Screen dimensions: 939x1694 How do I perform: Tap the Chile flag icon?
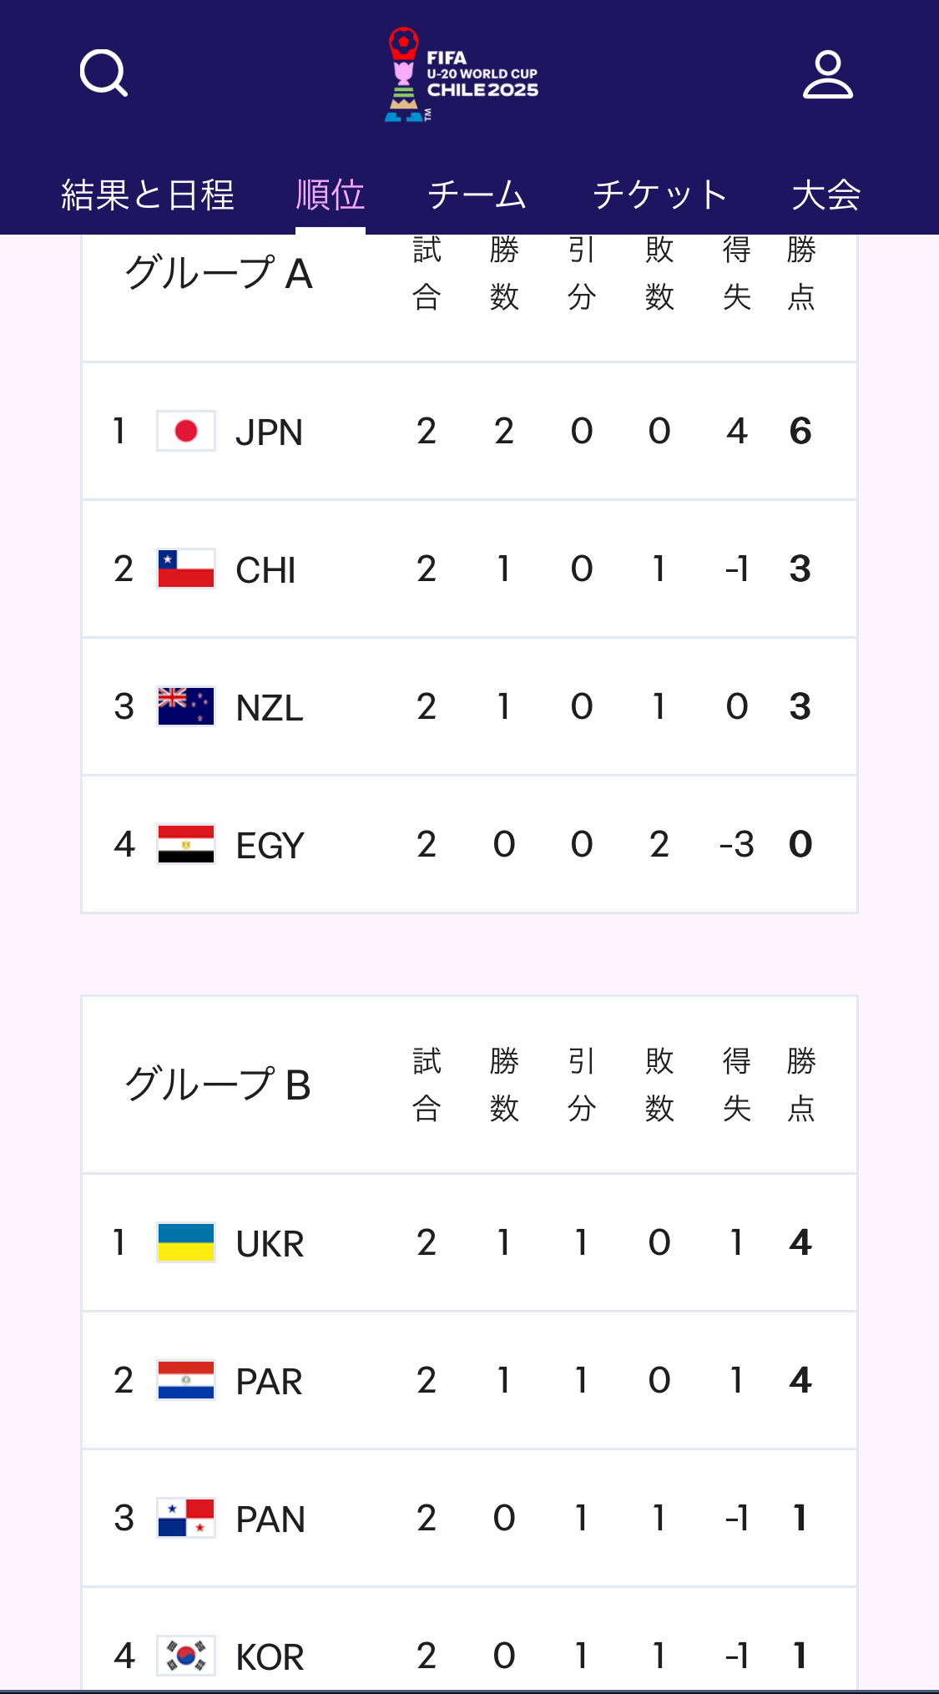[186, 569]
